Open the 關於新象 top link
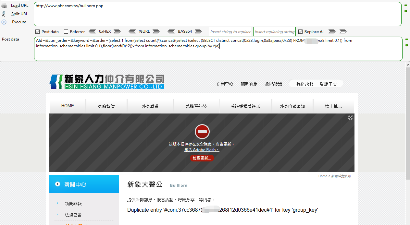This screenshot has height=225, width=410. point(249,84)
